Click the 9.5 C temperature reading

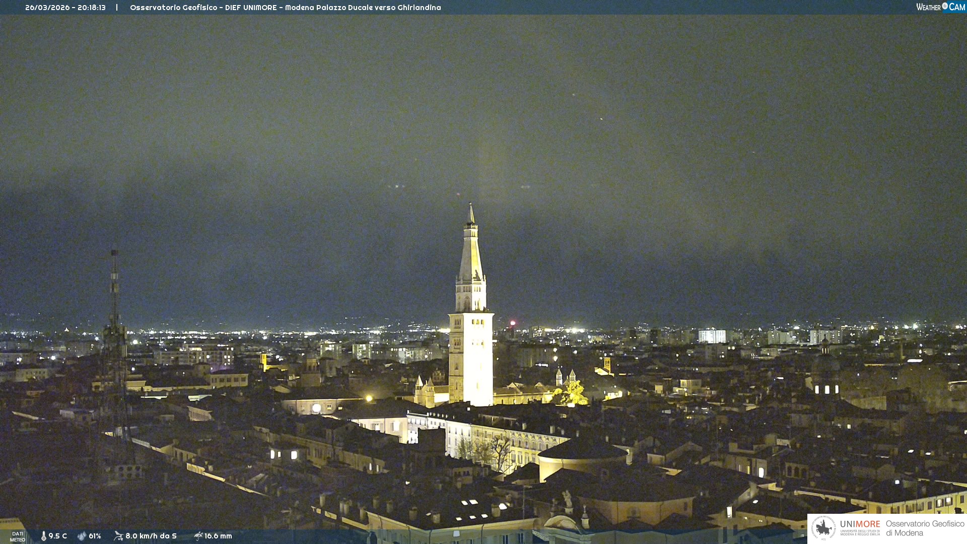coord(57,536)
